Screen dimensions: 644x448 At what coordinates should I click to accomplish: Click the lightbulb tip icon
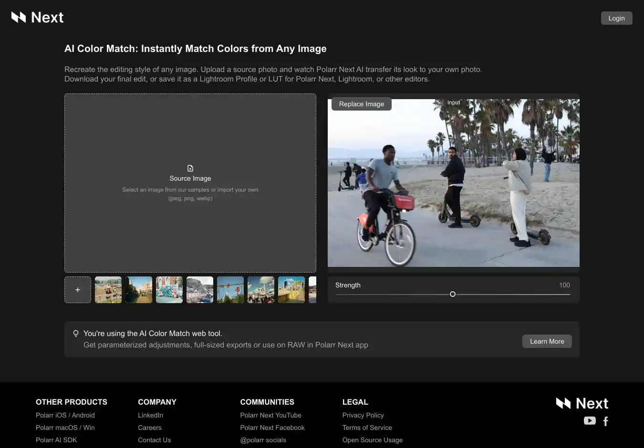pos(76,334)
